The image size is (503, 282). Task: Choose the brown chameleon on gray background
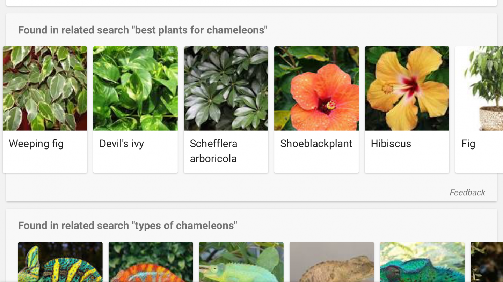pyautogui.click(x=332, y=262)
